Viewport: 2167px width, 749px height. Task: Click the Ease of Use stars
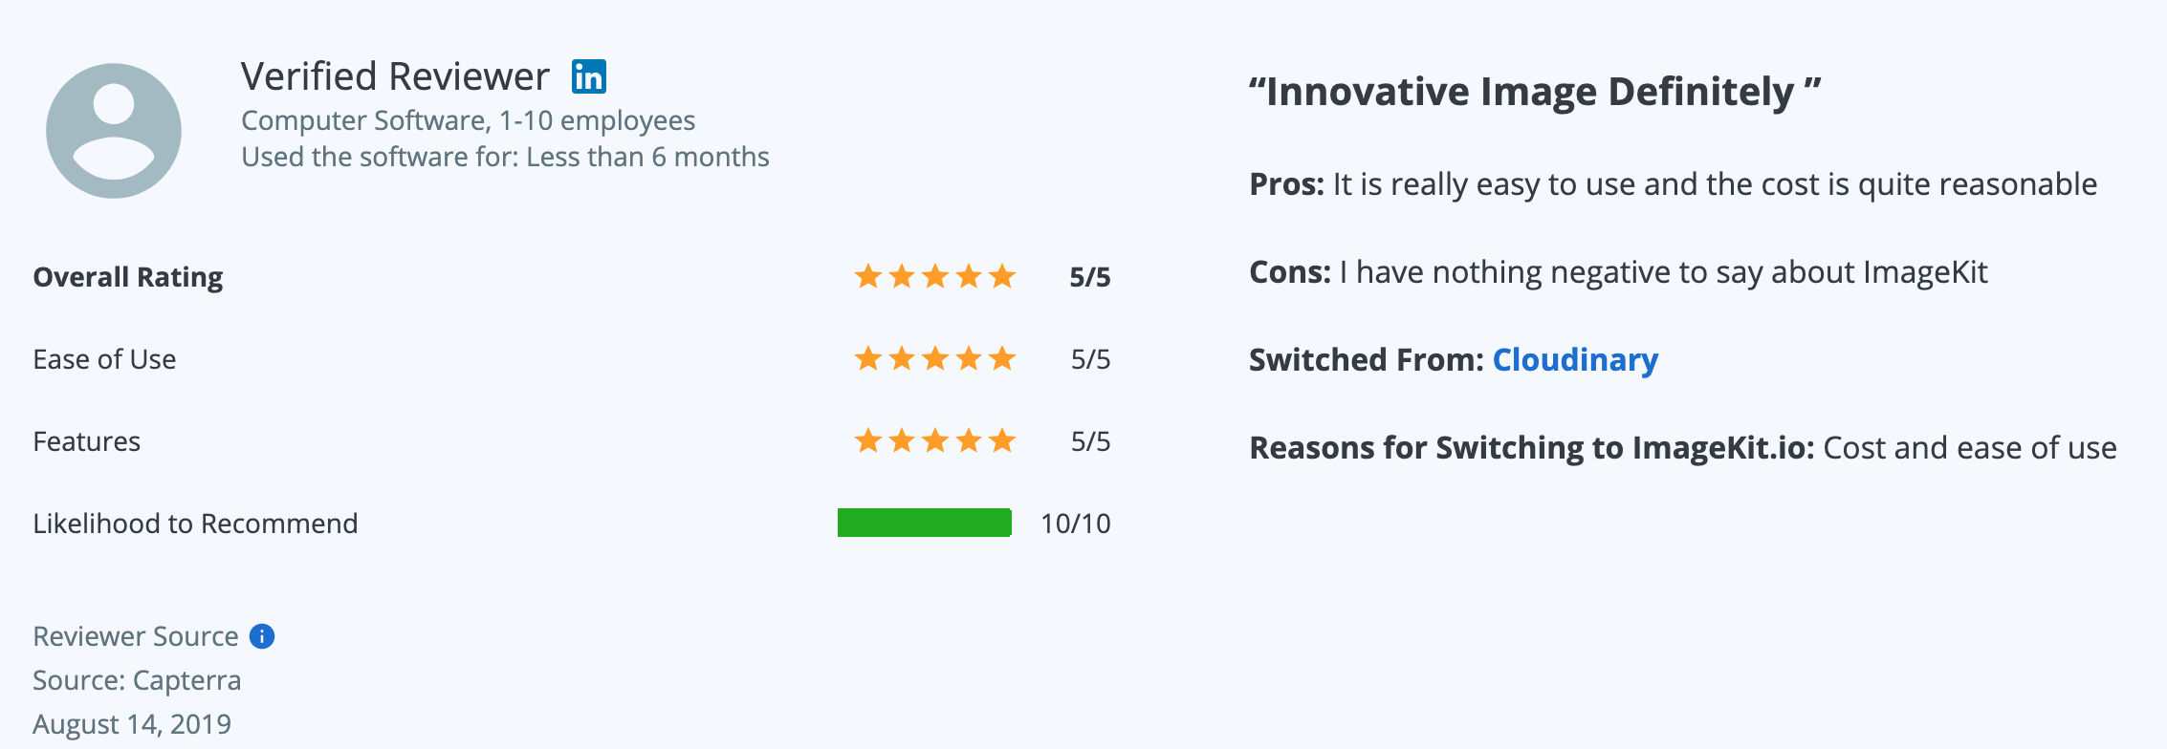[934, 358]
